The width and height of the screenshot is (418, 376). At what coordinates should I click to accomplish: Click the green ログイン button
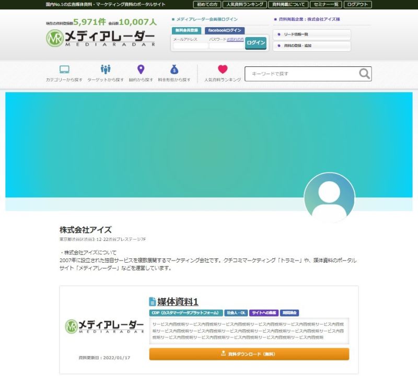coord(256,43)
